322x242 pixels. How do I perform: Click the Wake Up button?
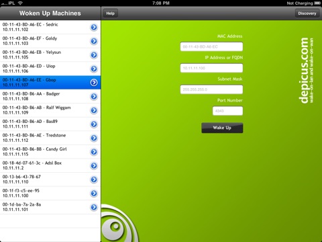point(222,128)
